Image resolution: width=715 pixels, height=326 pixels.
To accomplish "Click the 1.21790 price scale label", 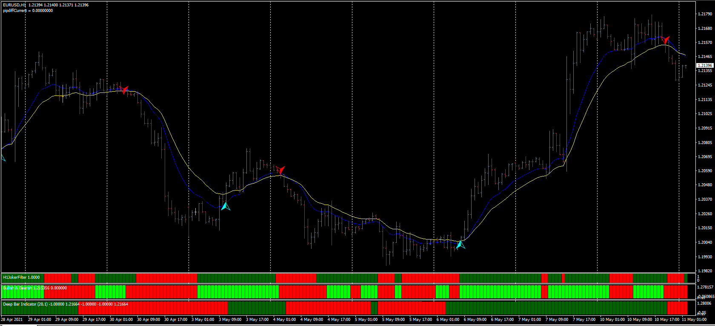I will (x=705, y=14).
